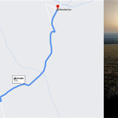The image size is (118, 118).
Task: Open the sunset field photo
Action: [x=111, y=50]
